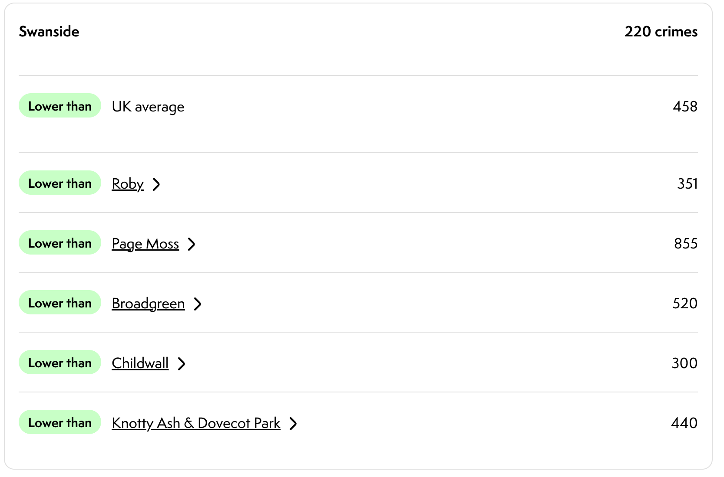Click the Lower than badge beside Childwall
This screenshot has width=724, height=477.
[60, 363]
